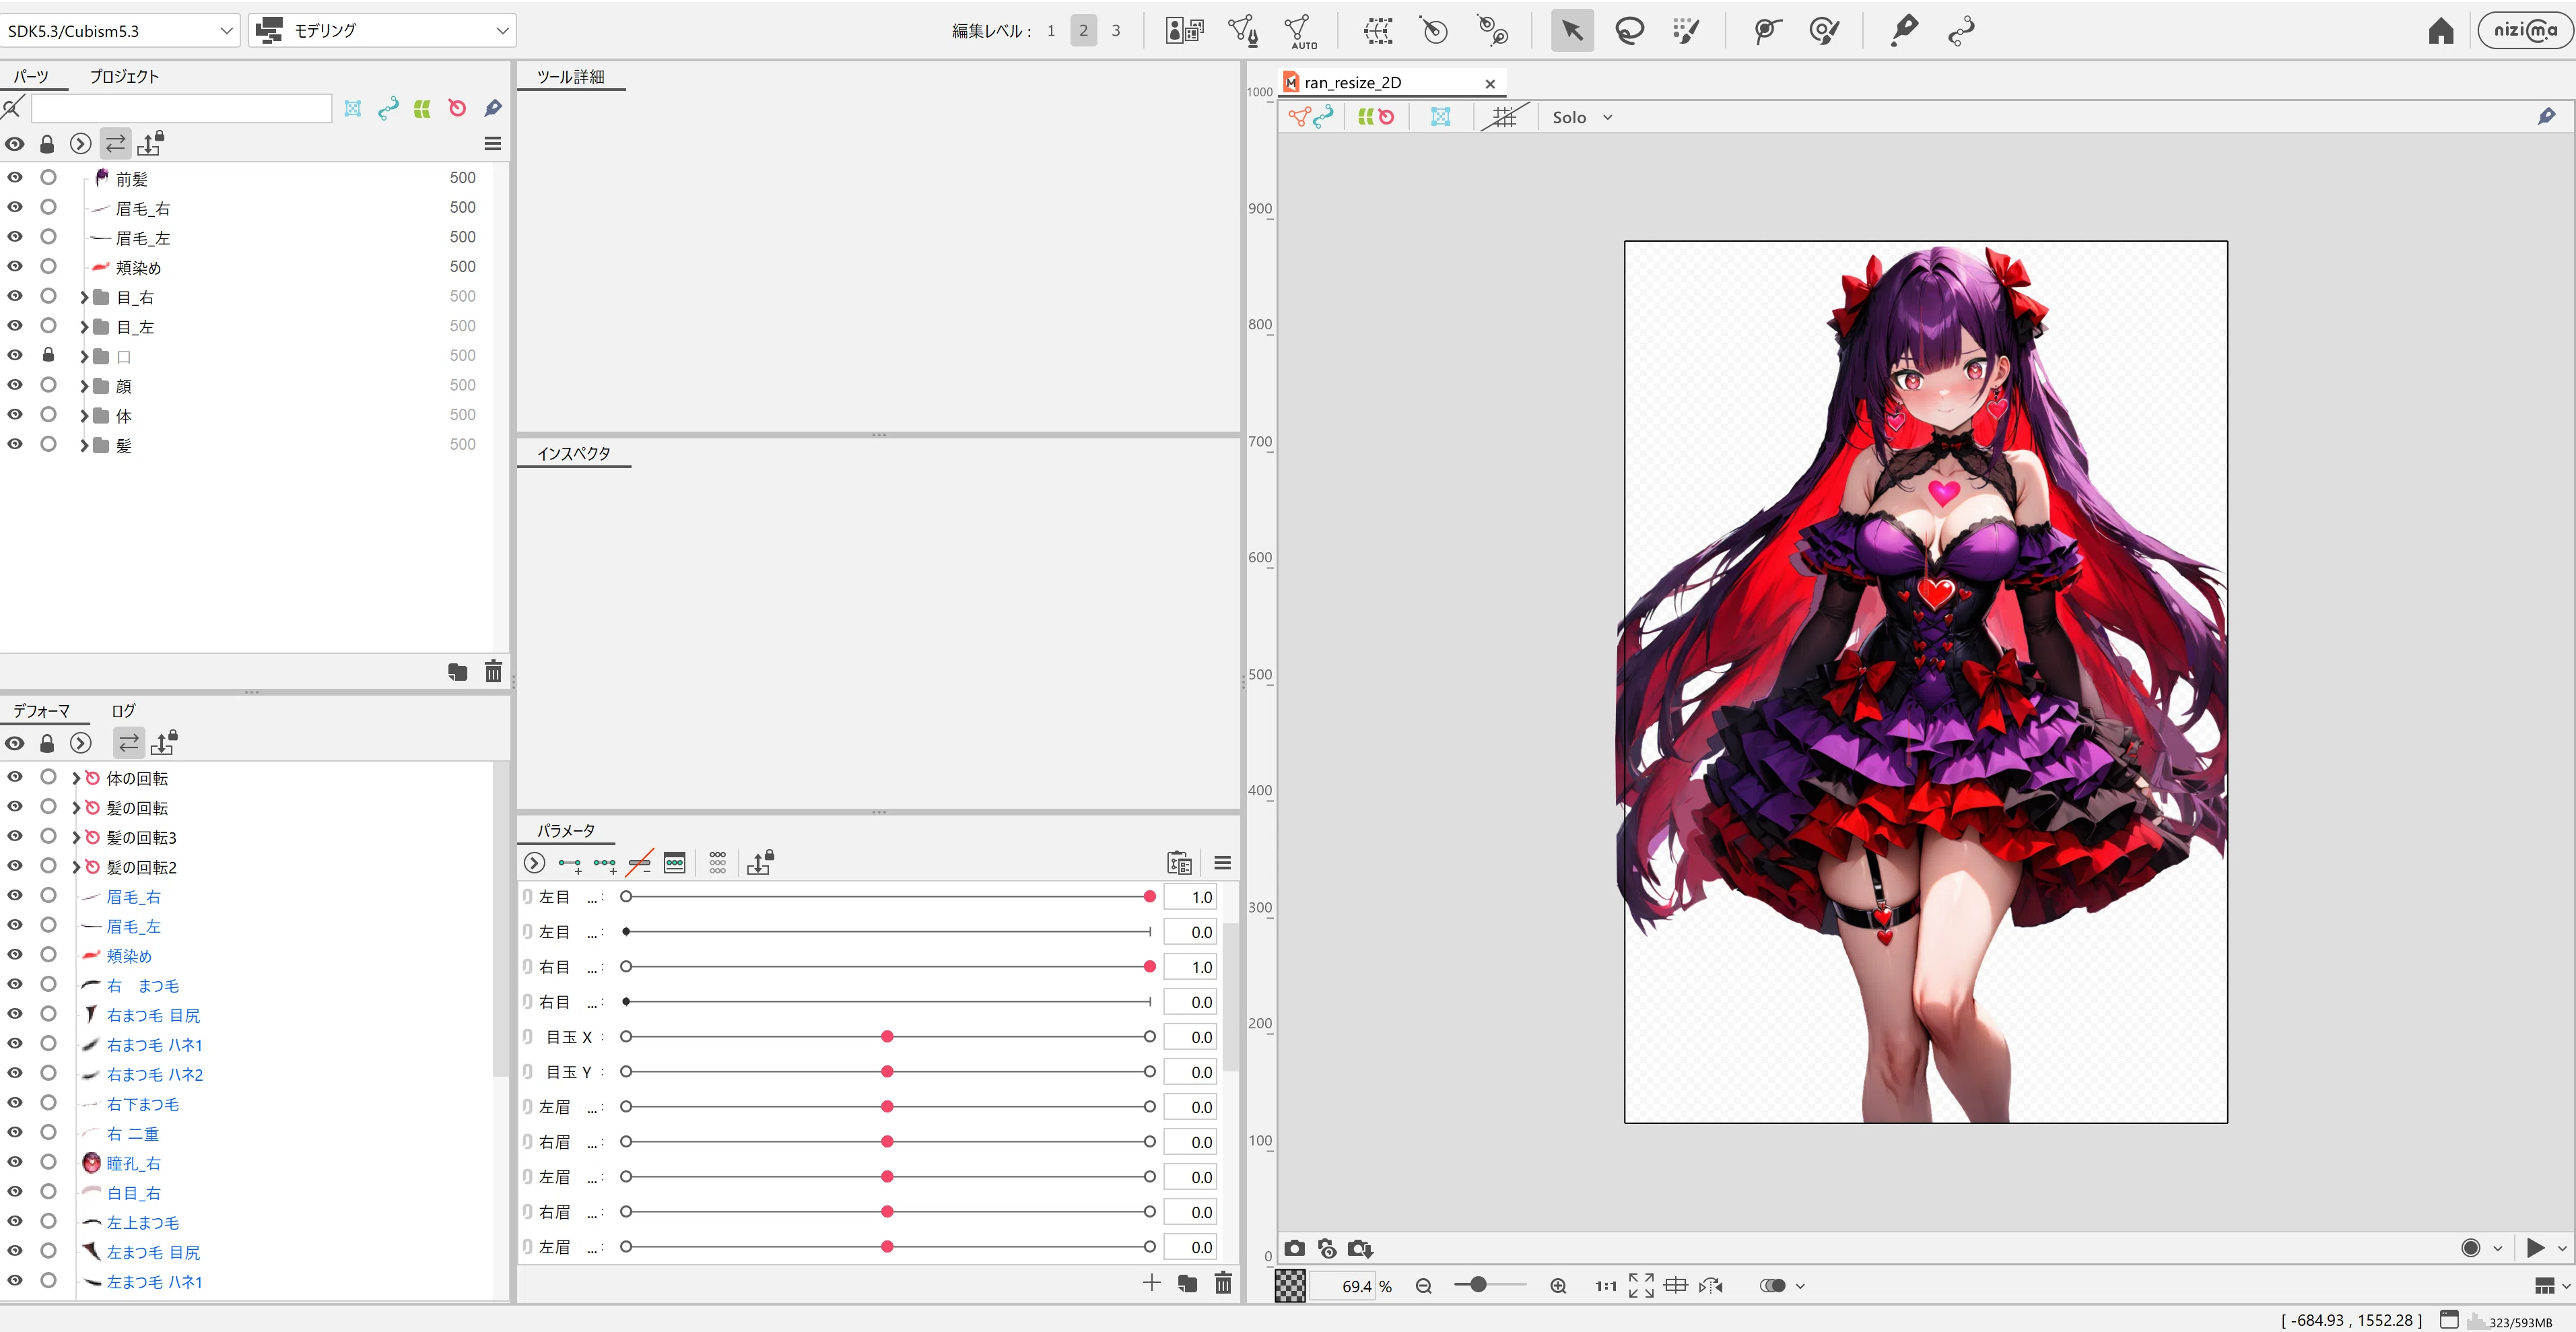Switch to the パーツ tab

(31, 76)
